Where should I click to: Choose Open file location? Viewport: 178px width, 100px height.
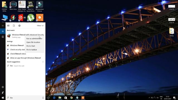pos(34,42)
